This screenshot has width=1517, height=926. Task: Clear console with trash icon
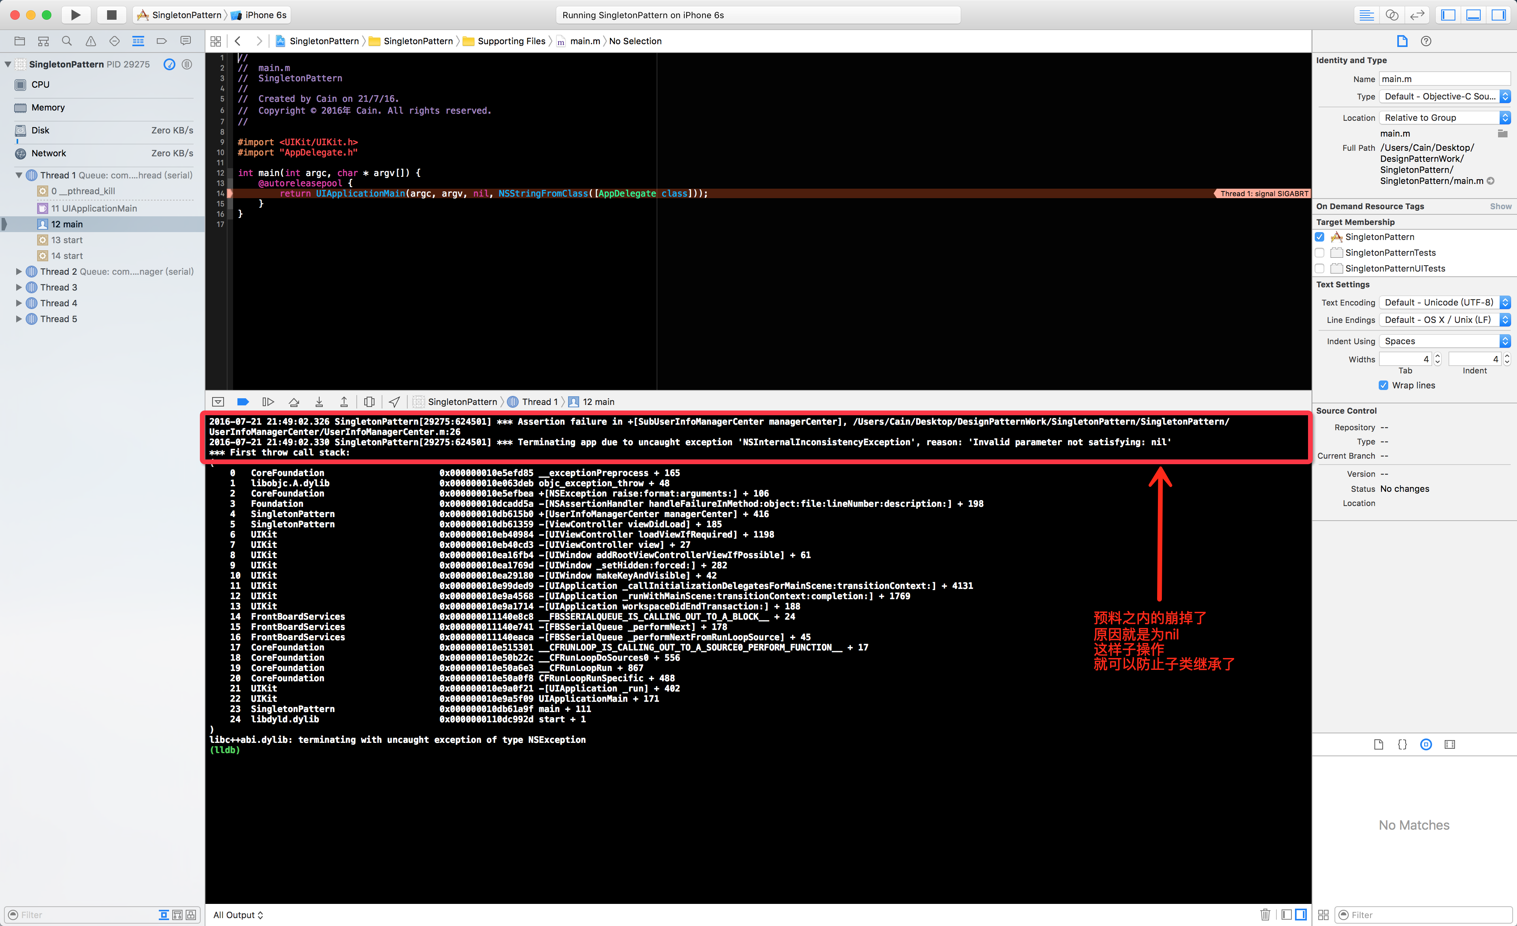tap(1265, 914)
